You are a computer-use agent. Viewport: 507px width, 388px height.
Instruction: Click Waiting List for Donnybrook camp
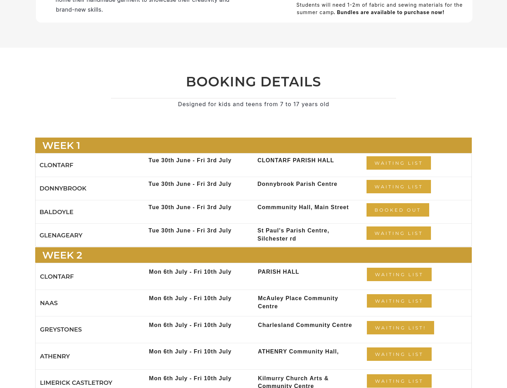click(x=399, y=187)
